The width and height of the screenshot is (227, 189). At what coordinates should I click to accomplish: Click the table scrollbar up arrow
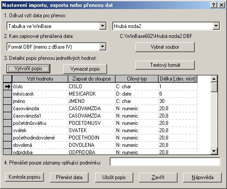tap(214, 79)
